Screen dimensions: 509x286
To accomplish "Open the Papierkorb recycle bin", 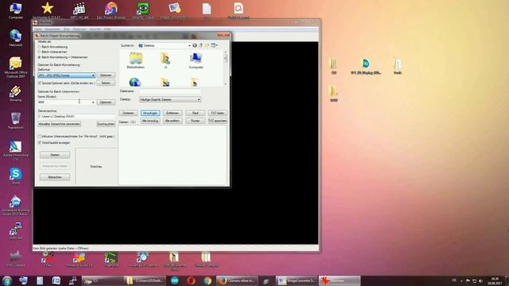I will [x=15, y=121].
